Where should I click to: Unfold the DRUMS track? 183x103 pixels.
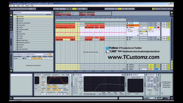pos(127,23)
